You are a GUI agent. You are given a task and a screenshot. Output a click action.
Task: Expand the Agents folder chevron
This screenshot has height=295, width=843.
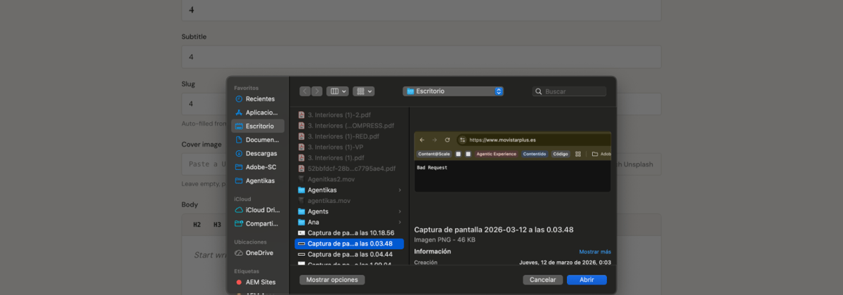[x=400, y=211]
